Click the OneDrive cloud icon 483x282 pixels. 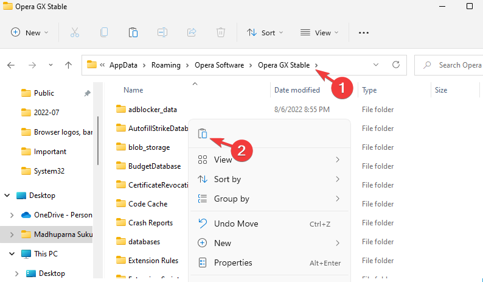(26, 215)
